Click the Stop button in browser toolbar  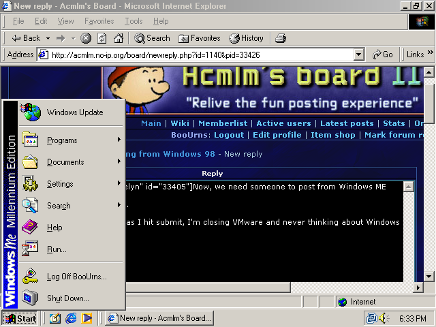click(86, 38)
